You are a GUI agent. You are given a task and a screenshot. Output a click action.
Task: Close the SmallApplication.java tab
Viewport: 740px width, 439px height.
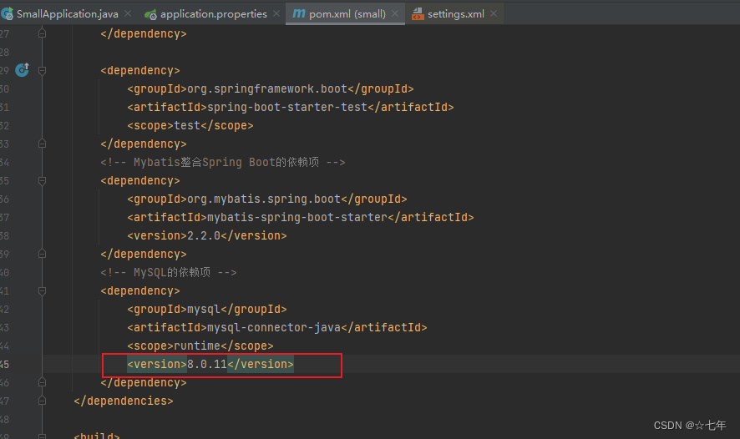(x=128, y=13)
